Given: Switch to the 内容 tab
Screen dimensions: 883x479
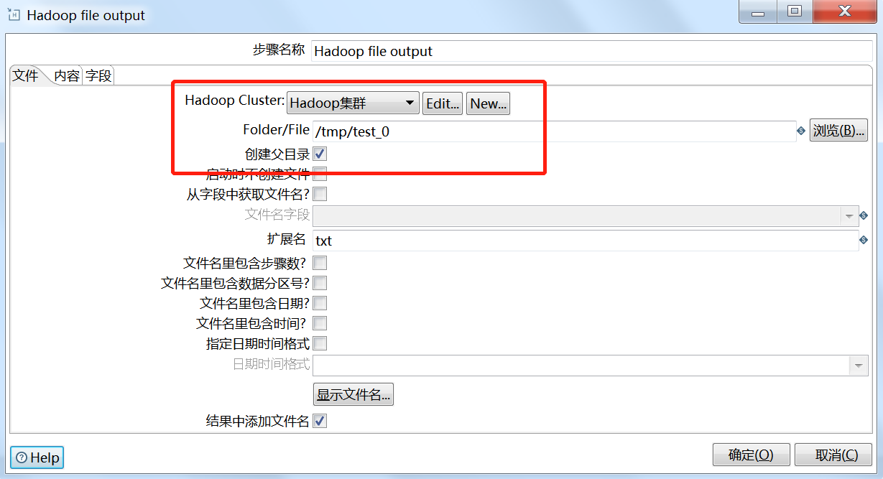Looking at the screenshot, I should (67, 75).
